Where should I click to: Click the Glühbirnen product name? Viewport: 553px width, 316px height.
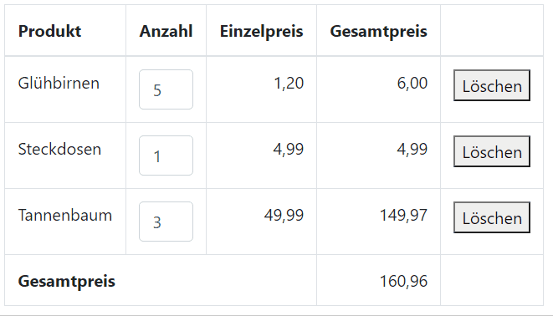(59, 83)
